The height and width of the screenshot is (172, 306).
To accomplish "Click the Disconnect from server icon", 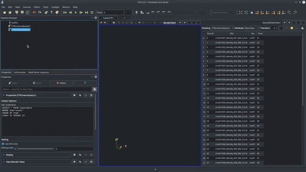I will [22, 12].
